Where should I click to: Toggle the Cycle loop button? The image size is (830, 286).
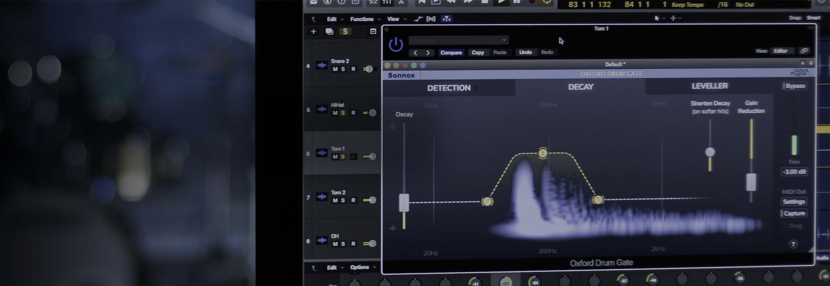click(546, 2)
